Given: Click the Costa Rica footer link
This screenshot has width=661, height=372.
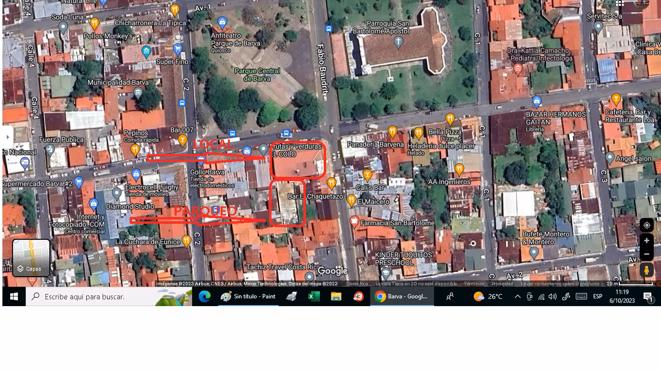Looking at the screenshot, I should click(x=357, y=284).
